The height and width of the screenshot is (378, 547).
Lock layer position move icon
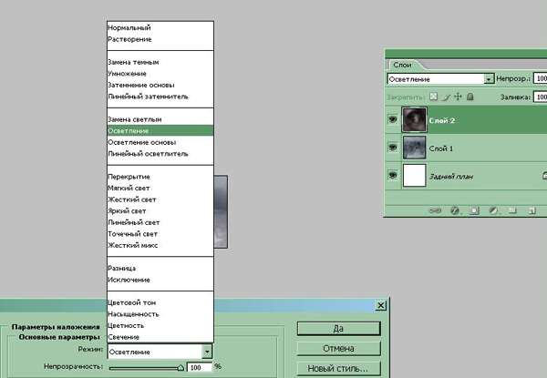(x=458, y=97)
